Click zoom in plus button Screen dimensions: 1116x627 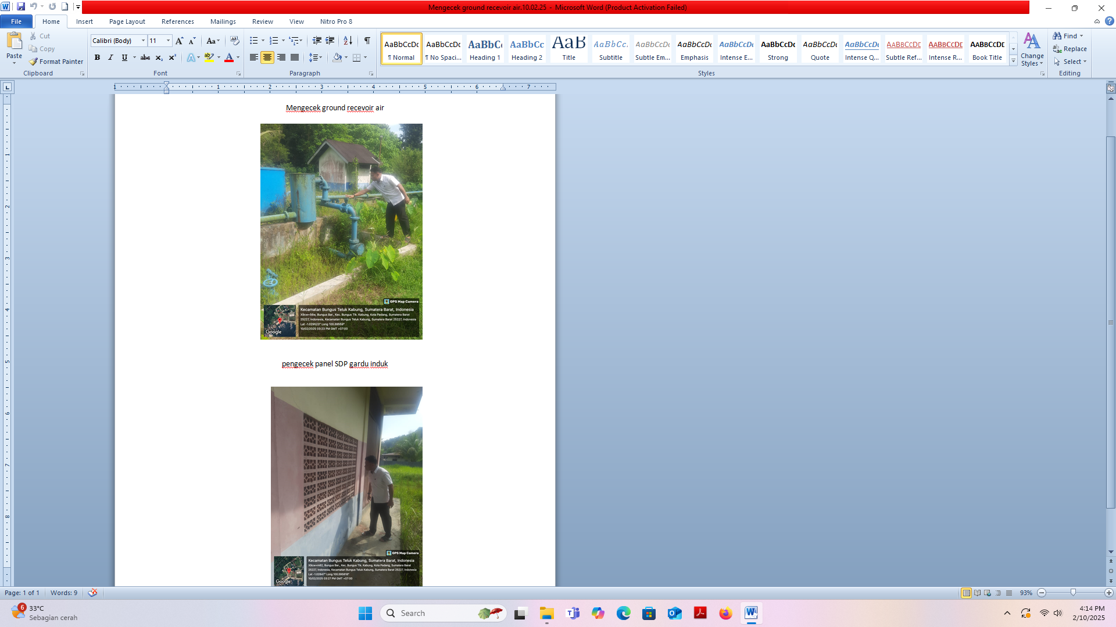pyautogui.click(x=1108, y=593)
